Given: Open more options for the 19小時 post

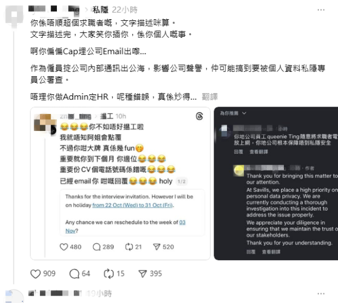Looking at the screenshot, I should [321, 294].
